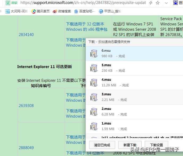Open the 微博搜索 bookmark
This screenshot has height=156, width=183.
pyautogui.click(x=62, y=11)
